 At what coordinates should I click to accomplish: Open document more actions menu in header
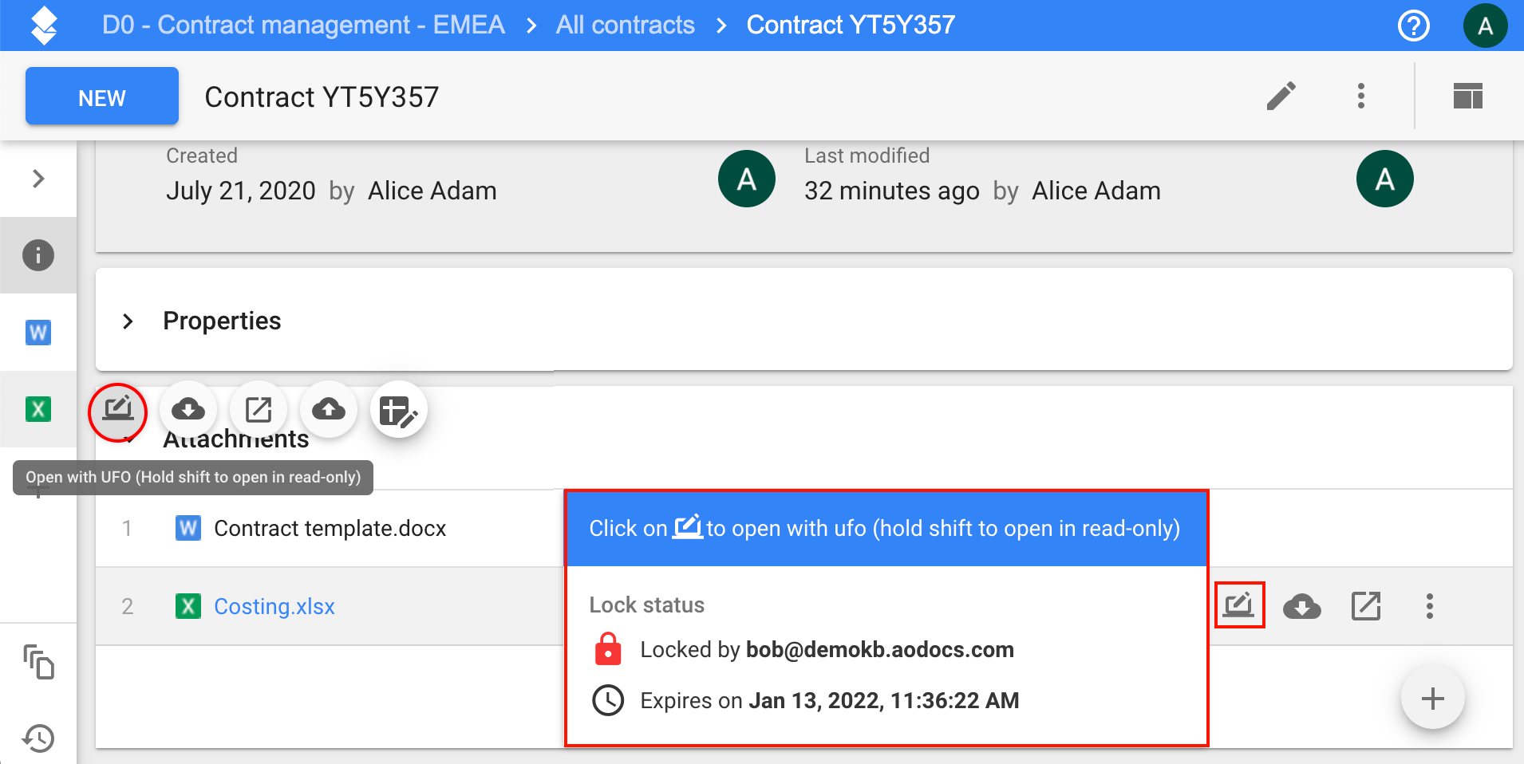click(1361, 96)
